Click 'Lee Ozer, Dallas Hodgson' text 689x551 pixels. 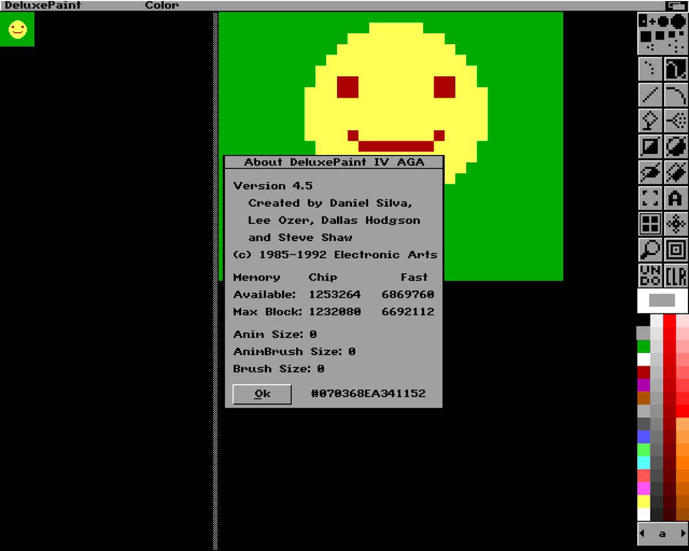coord(334,220)
